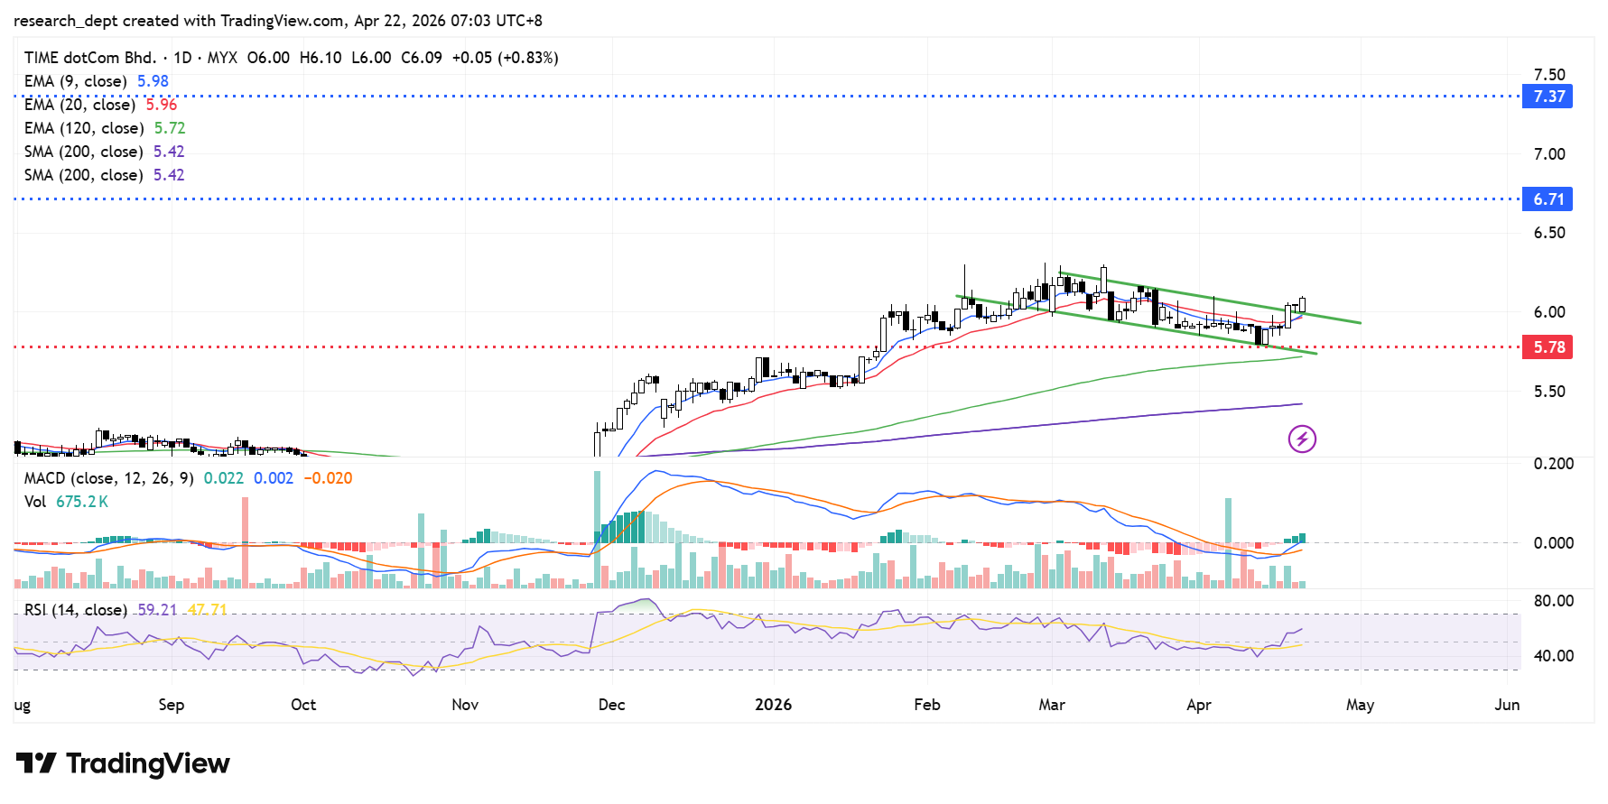This screenshot has height=804, width=1608.
Task: Click the TradingView wordmark text
Action: (148, 763)
